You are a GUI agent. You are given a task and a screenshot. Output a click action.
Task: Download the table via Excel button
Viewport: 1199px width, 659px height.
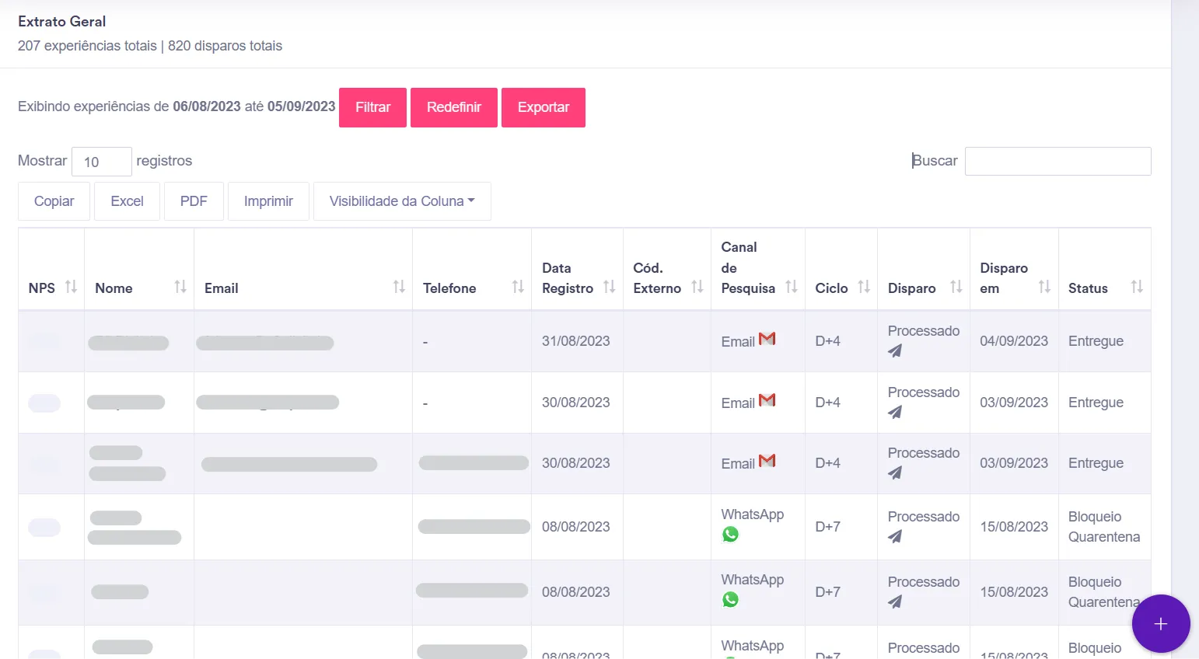point(127,201)
